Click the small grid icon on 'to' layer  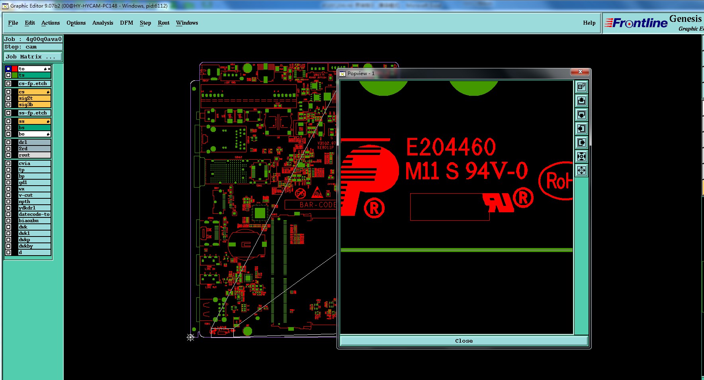[49, 69]
